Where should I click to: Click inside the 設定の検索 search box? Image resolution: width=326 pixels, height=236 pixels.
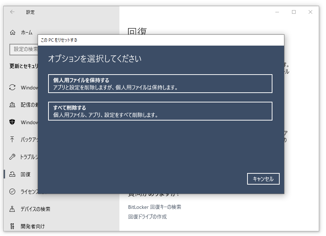point(24,49)
